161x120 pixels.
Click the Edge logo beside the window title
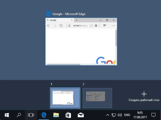(48, 14)
